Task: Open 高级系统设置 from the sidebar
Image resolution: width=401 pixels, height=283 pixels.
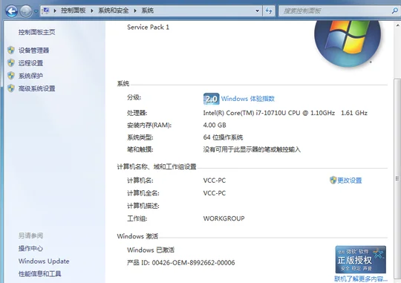Action: [x=37, y=88]
